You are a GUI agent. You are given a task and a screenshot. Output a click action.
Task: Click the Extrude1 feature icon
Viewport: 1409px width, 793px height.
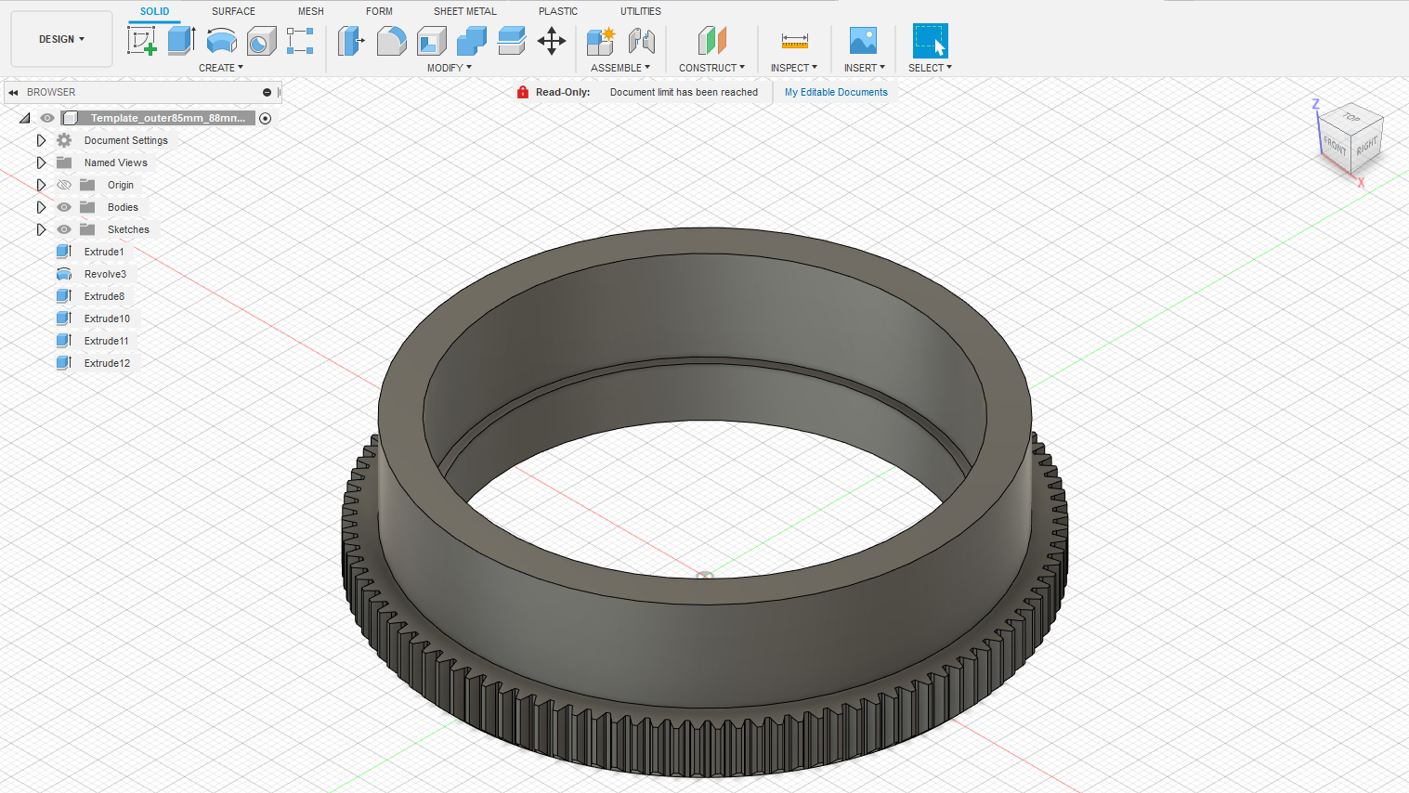click(x=64, y=252)
